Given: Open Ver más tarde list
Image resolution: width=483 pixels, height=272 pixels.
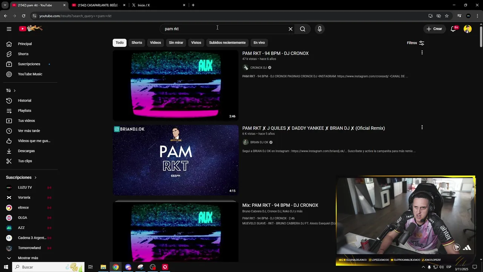Looking at the screenshot, I should 29,131.
